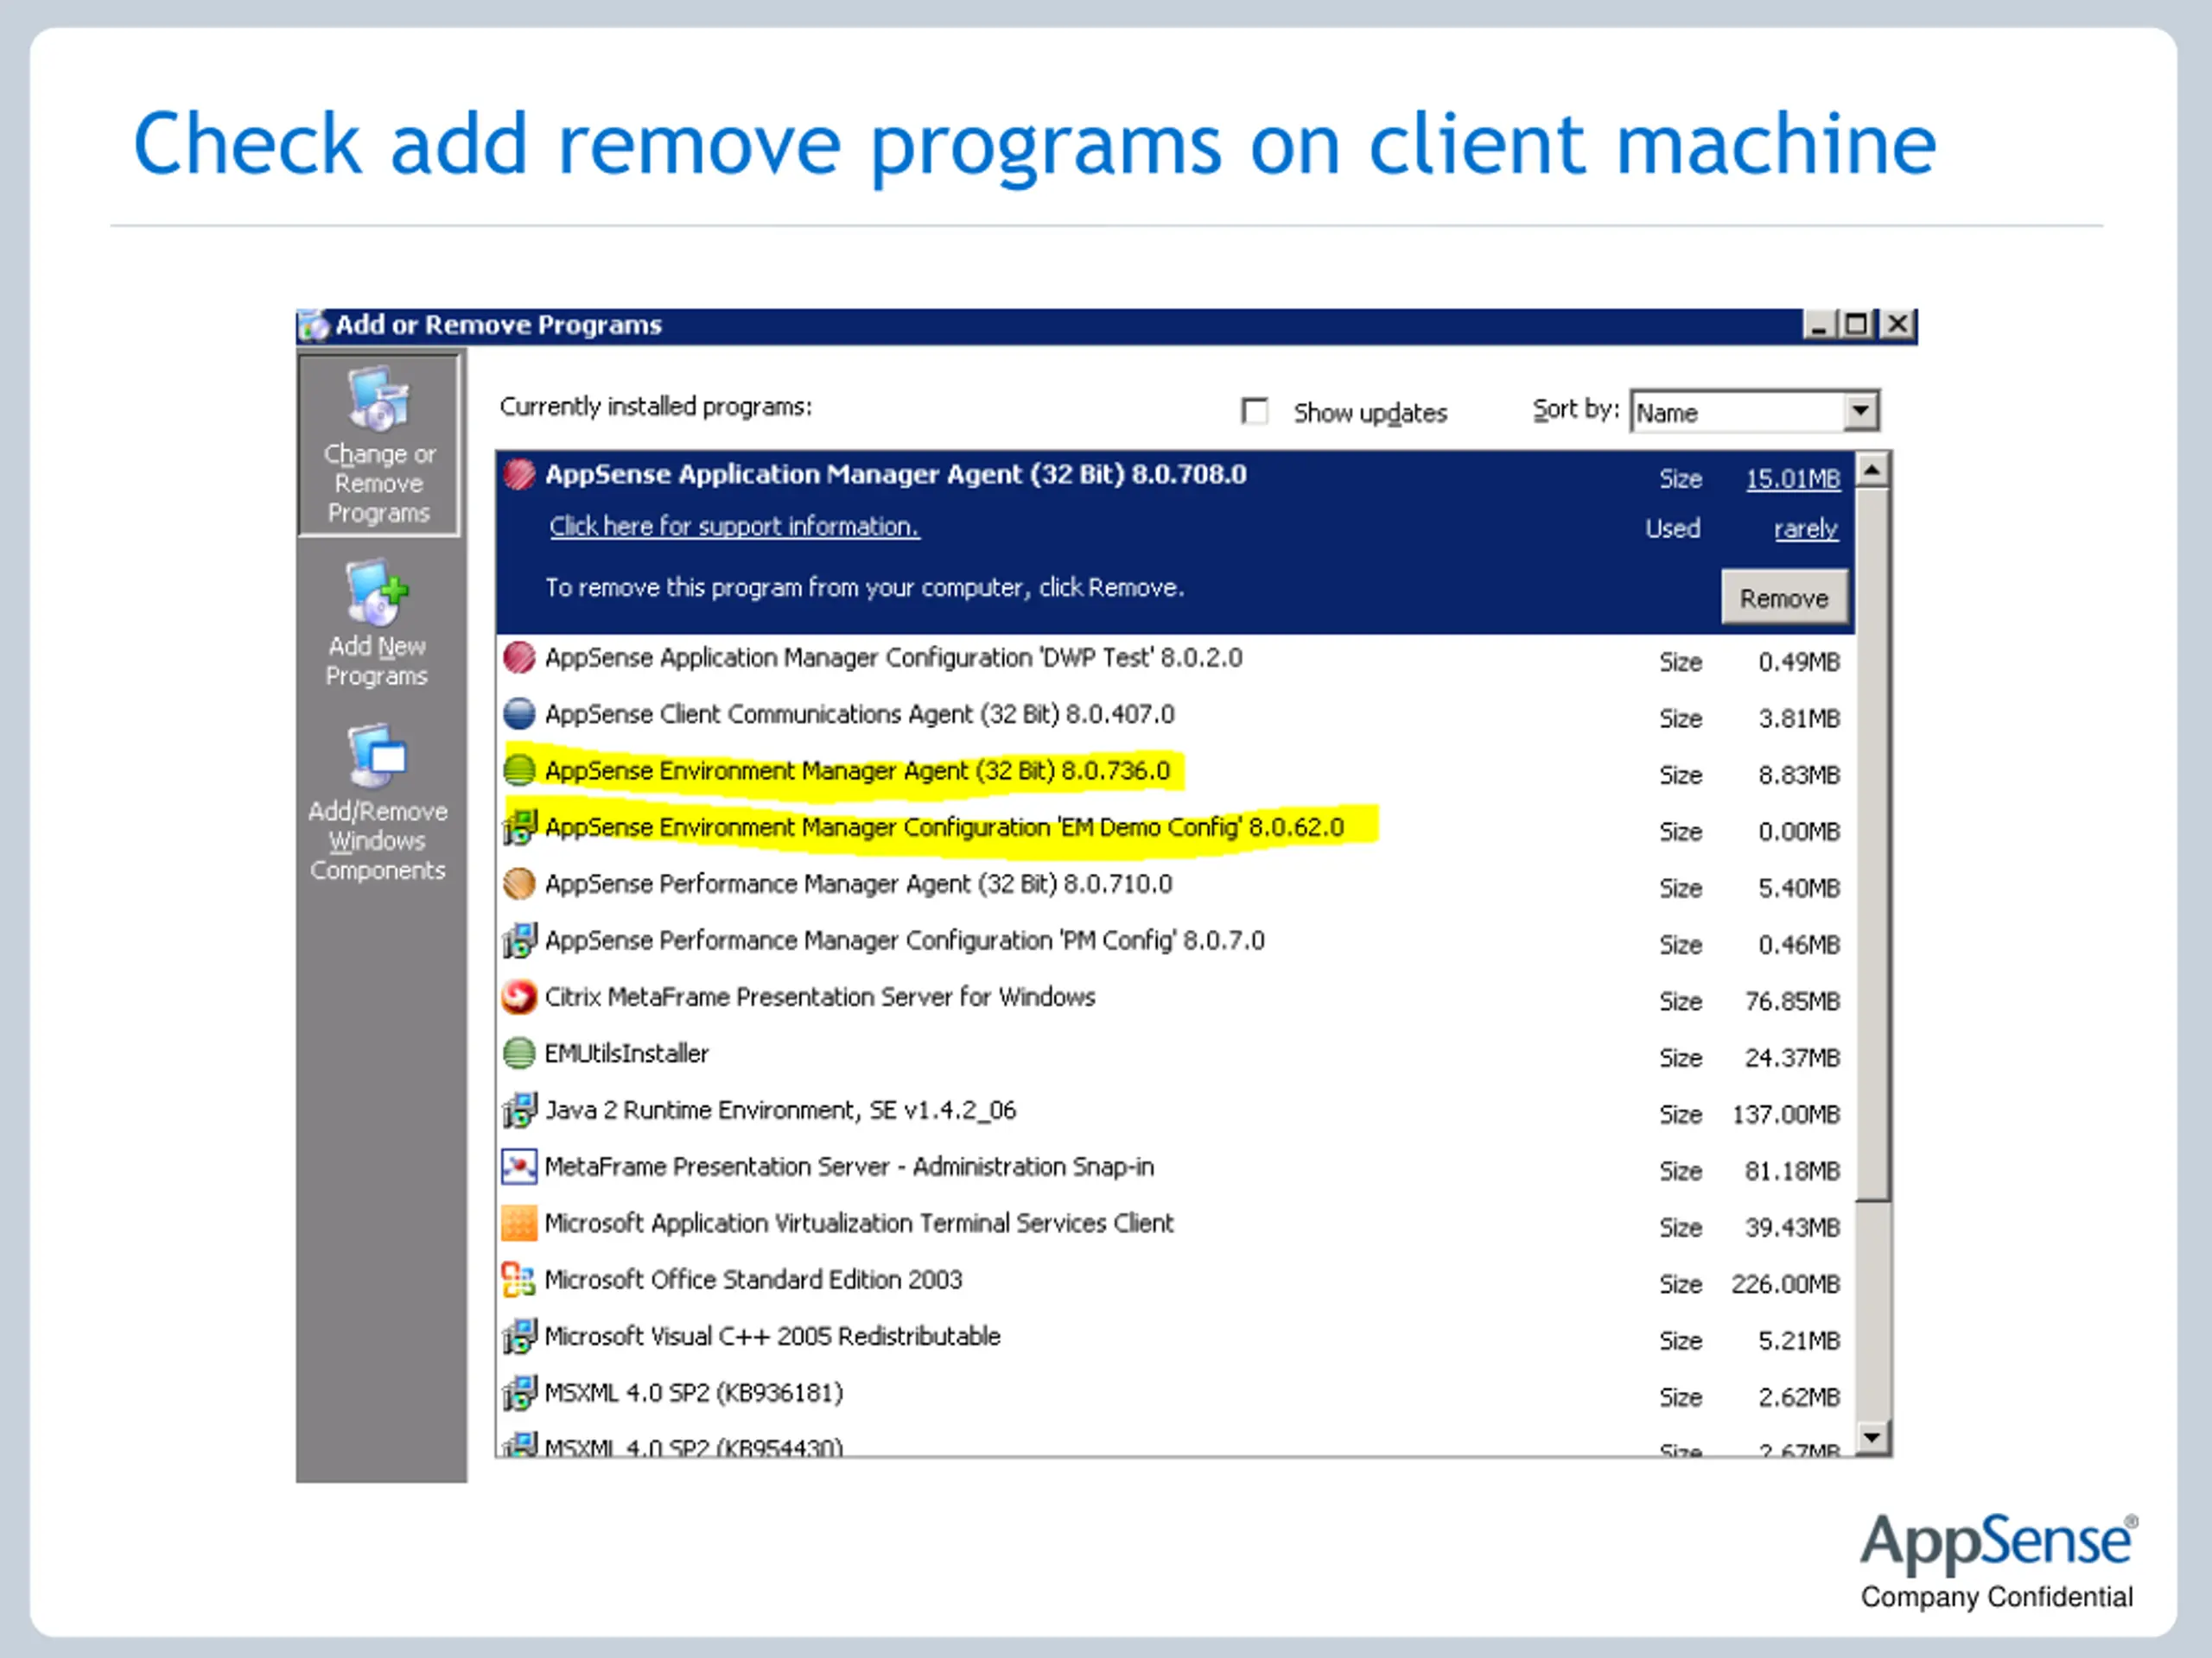Click the Java 2 Runtime Environment icon
Viewport: 2212px width, 1658px height.
click(519, 1111)
